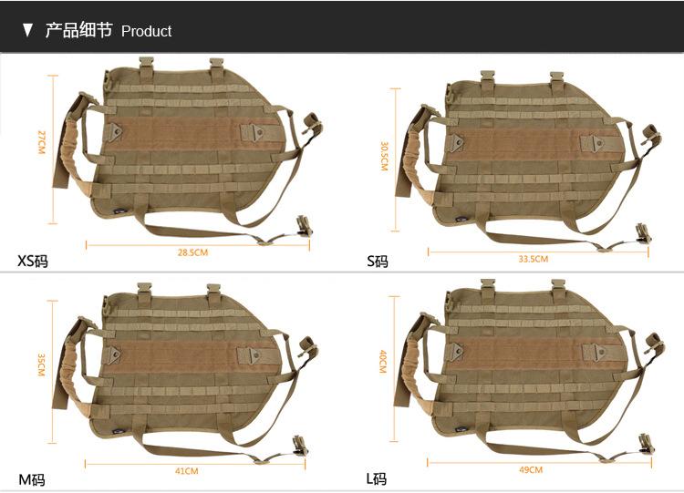
Task: Click the dark product details header bar
Action: (342, 27)
